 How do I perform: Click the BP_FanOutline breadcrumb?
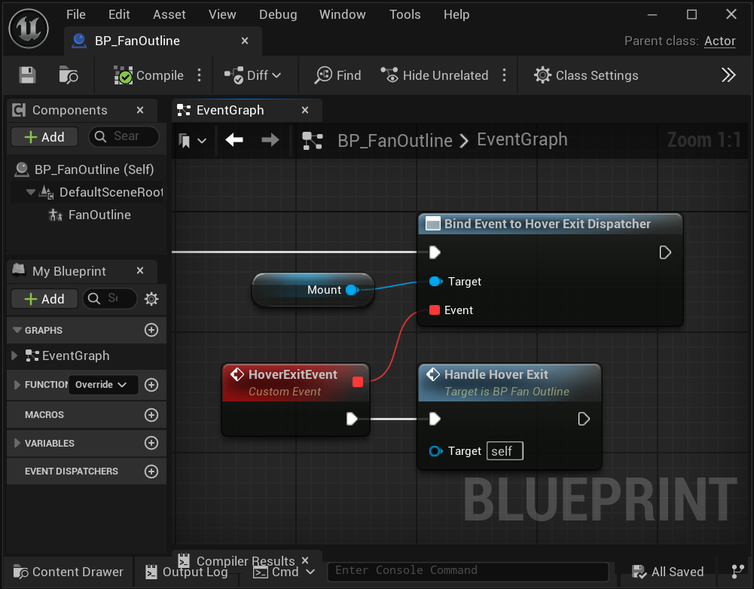pyautogui.click(x=395, y=140)
